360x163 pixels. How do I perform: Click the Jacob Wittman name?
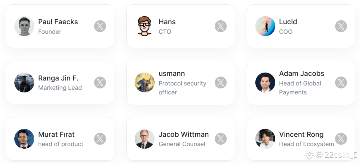(x=183, y=135)
